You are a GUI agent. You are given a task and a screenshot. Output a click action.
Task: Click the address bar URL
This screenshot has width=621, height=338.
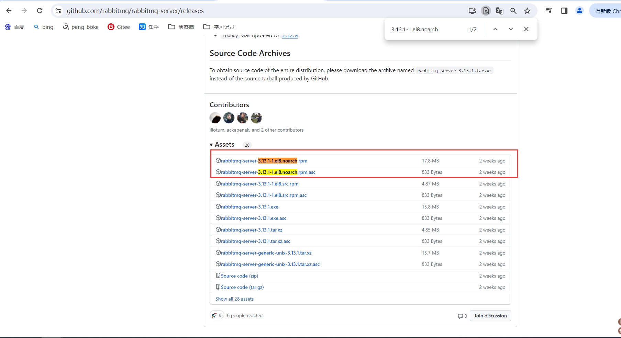pos(135,11)
